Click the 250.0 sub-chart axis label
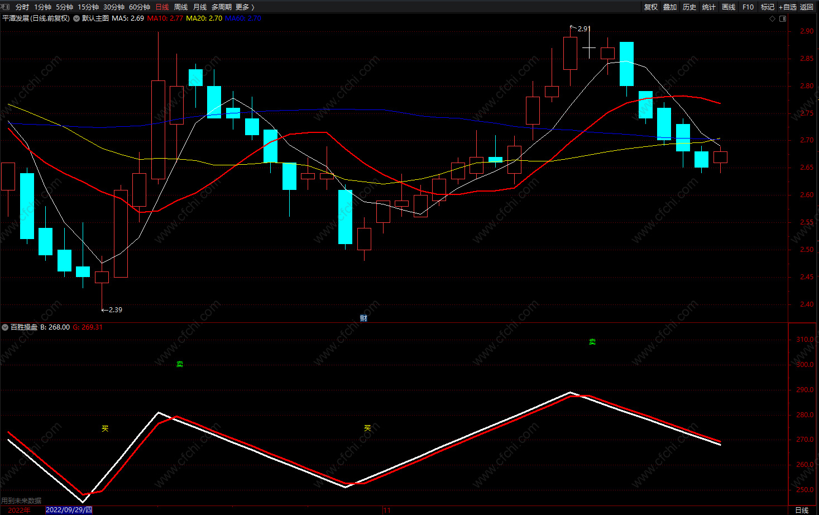 pos(804,490)
